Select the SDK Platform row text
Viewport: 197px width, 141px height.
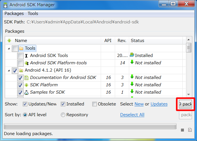44,85
